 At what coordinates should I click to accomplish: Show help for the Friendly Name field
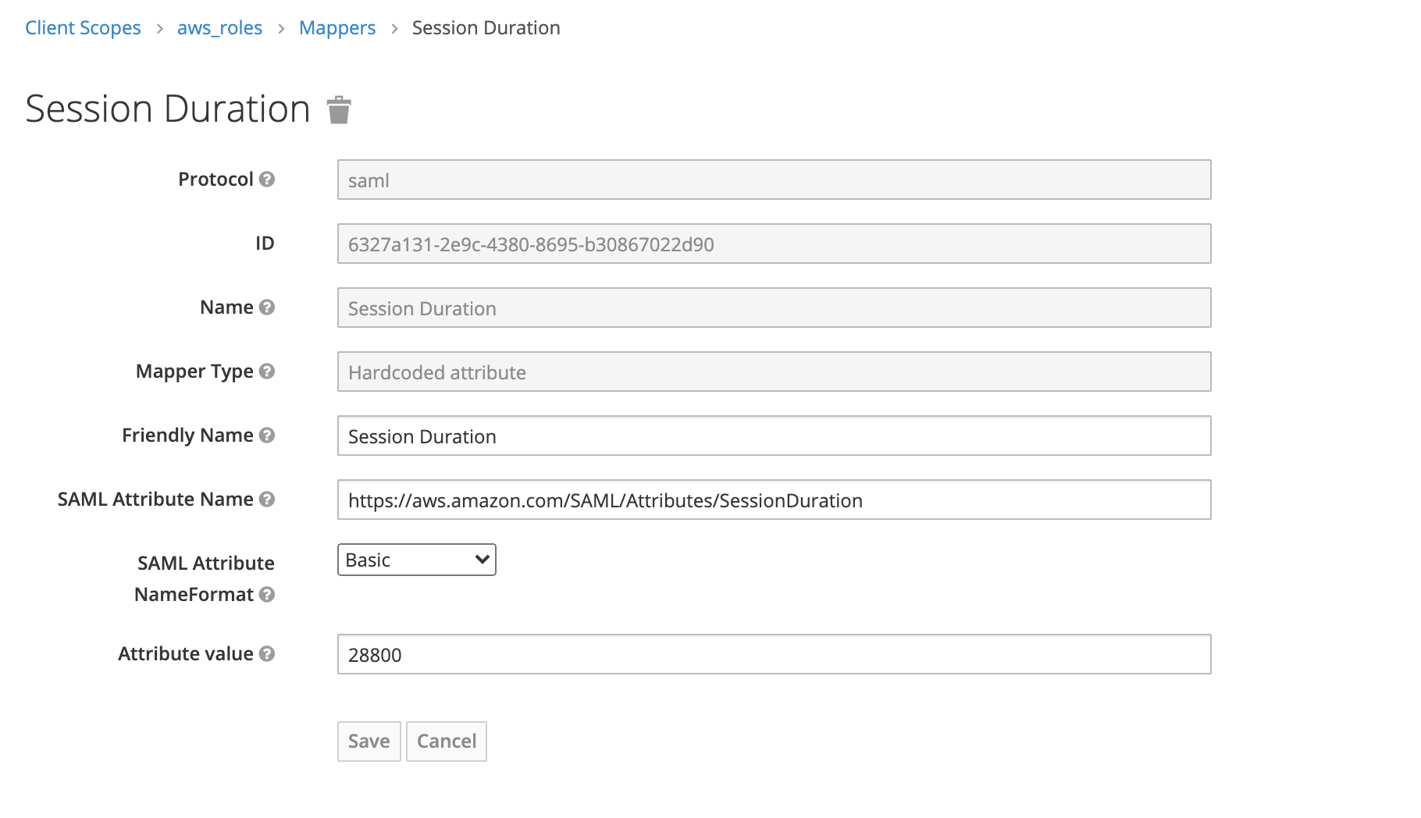point(267,436)
